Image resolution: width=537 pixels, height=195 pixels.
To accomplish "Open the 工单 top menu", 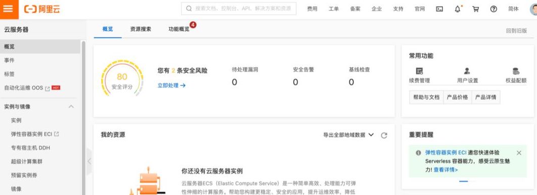I will pos(334,9).
